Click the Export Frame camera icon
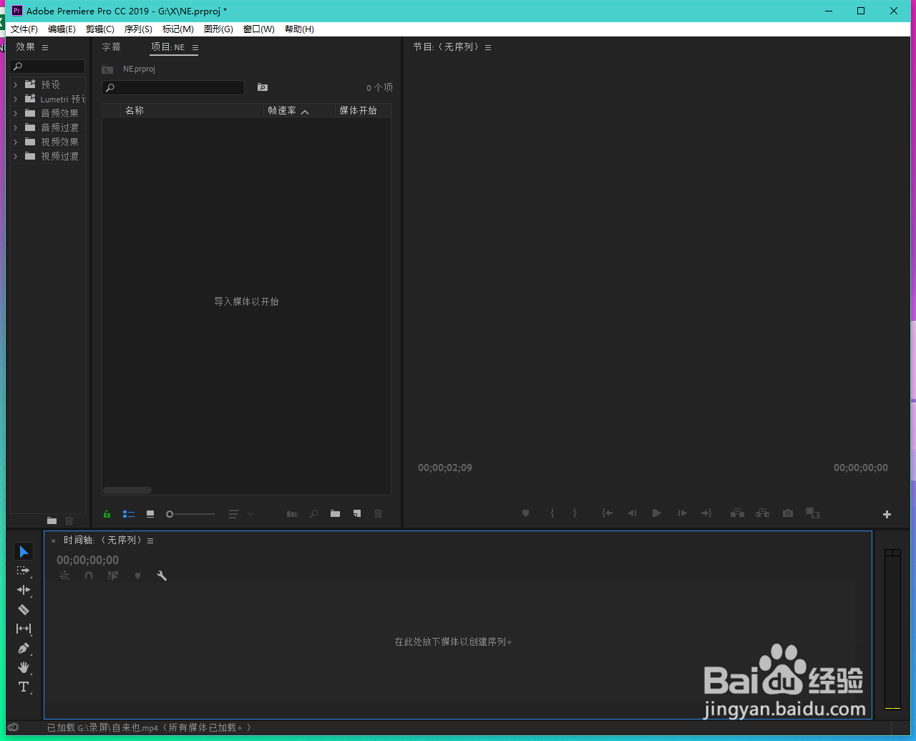The width and height of the screenshot is (916, 741). [788, 513]
